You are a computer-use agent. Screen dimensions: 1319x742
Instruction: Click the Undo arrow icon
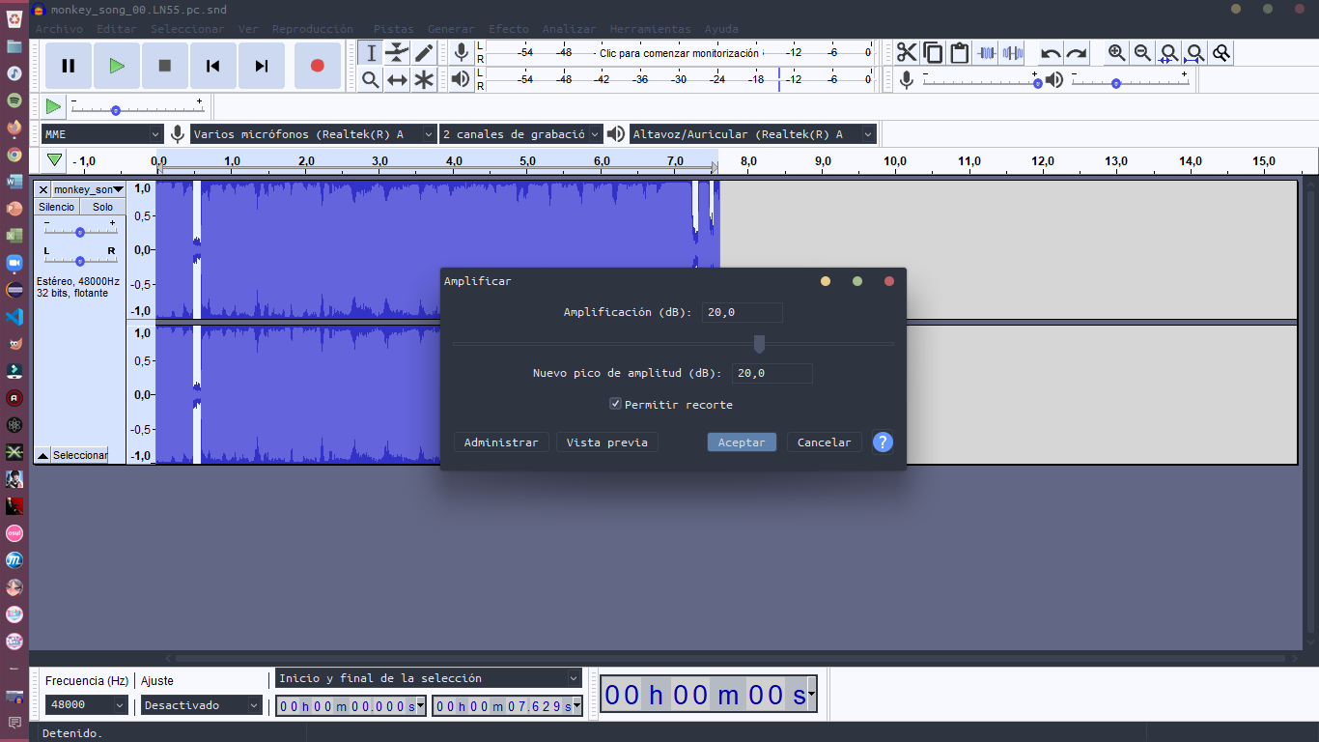(x=1051, y=52)
